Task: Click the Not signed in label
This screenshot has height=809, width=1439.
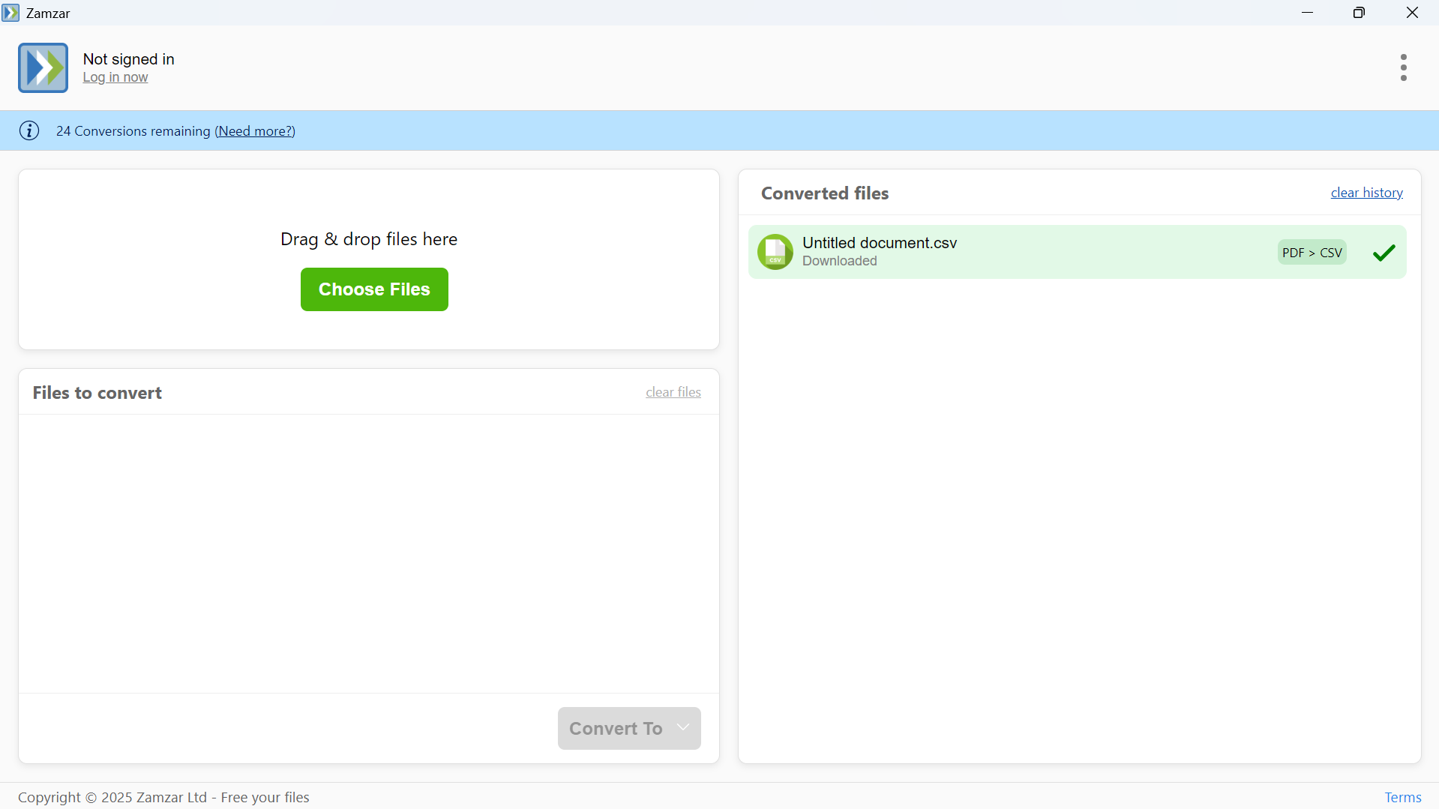Action: (x=129, y=59)
